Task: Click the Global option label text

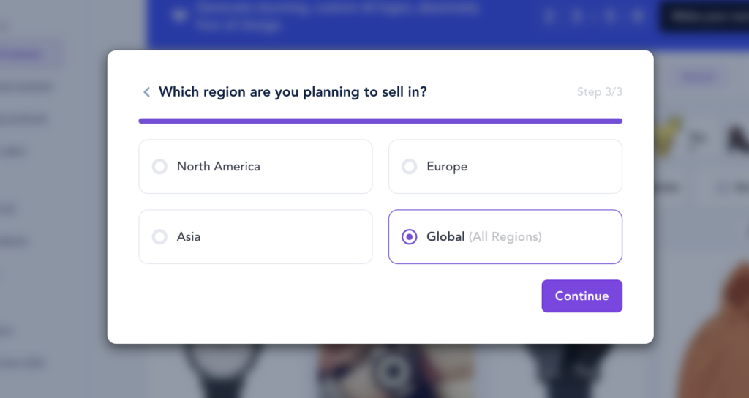Action: [445, 237]
